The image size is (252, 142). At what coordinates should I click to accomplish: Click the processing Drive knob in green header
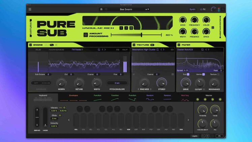(x=183, y=20)
